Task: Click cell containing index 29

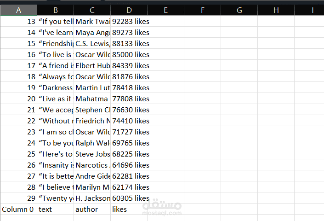Action: pyautogui.click(x=18, y=198)
